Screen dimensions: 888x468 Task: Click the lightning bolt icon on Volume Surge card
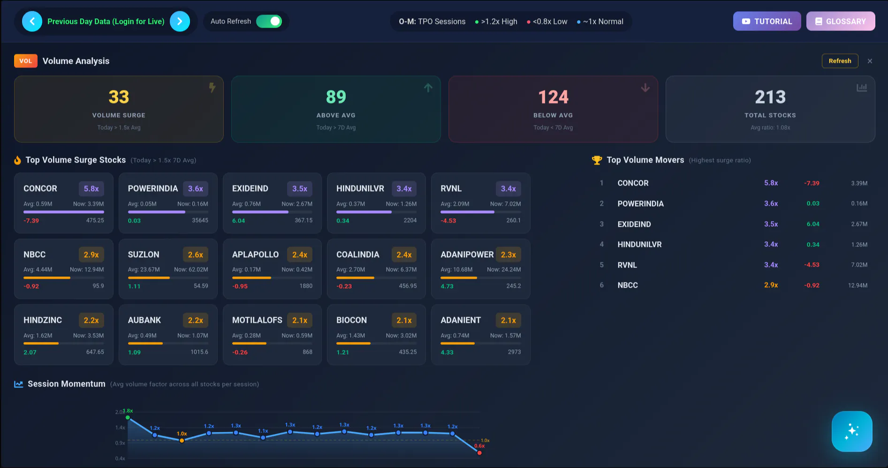212,88
